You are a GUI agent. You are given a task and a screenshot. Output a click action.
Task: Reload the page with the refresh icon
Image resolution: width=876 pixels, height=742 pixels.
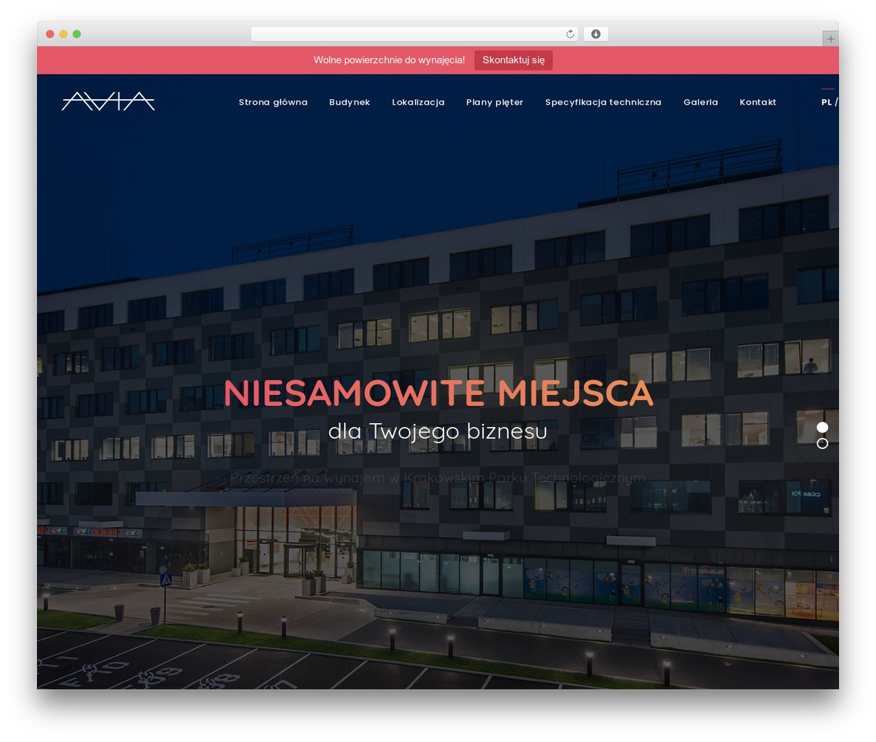[x=570, y=34]
